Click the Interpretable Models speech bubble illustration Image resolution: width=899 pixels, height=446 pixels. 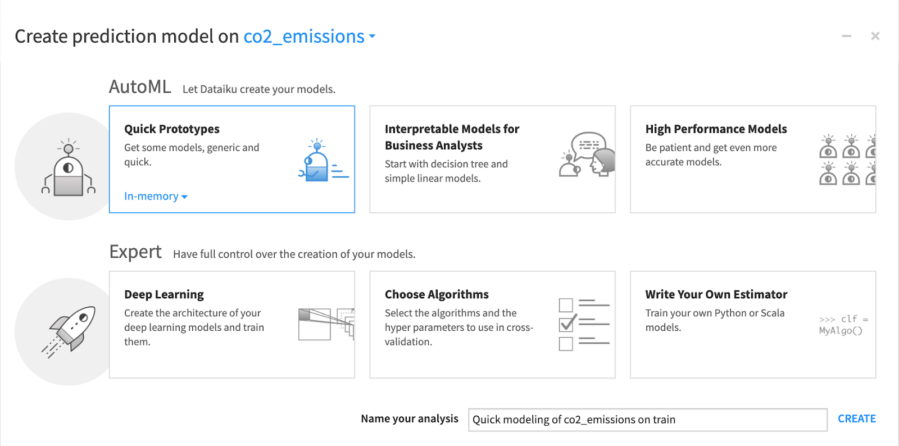click(x=587, y=155)
